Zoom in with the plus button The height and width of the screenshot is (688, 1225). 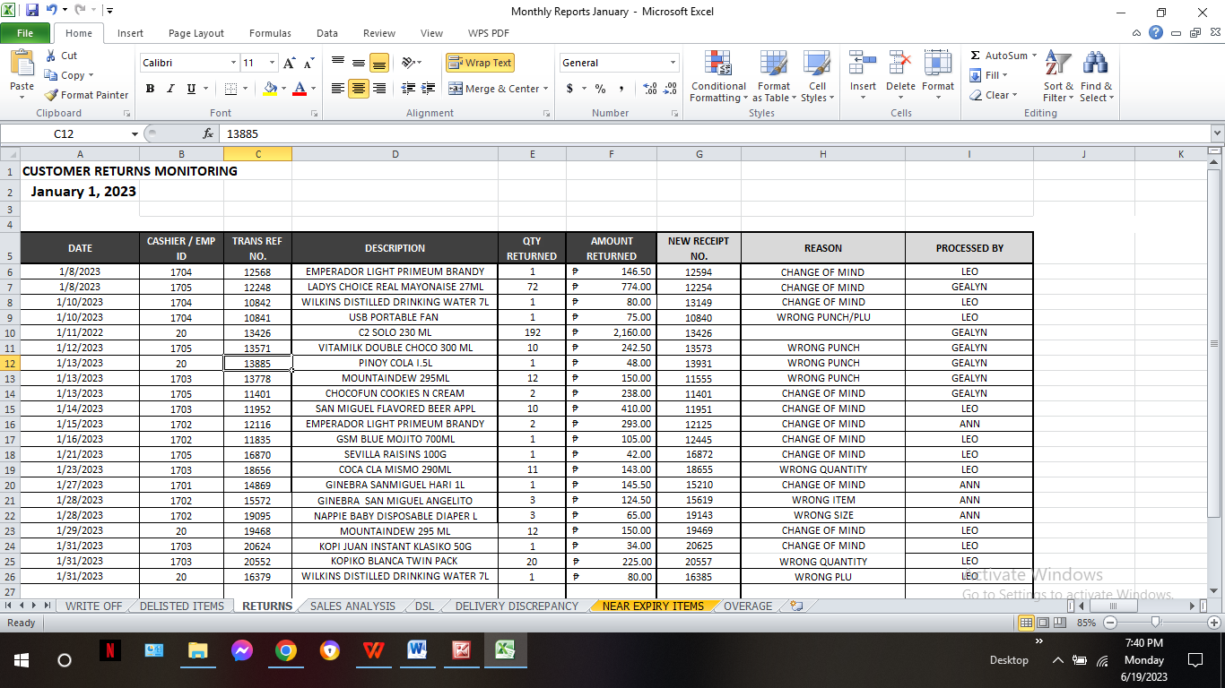[x=1214, y=623]
